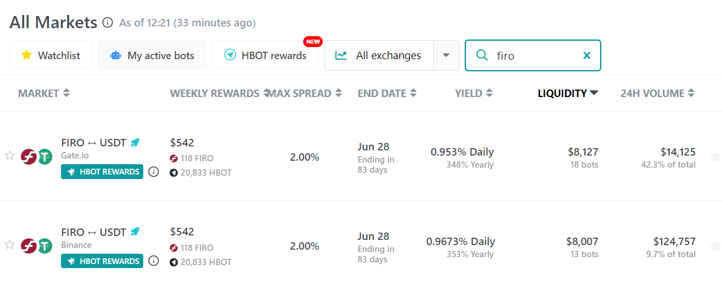Expand the All exchanges dropdown arrow
The image size is (722, 283).
pyautogui.click(x=446, y=56)
